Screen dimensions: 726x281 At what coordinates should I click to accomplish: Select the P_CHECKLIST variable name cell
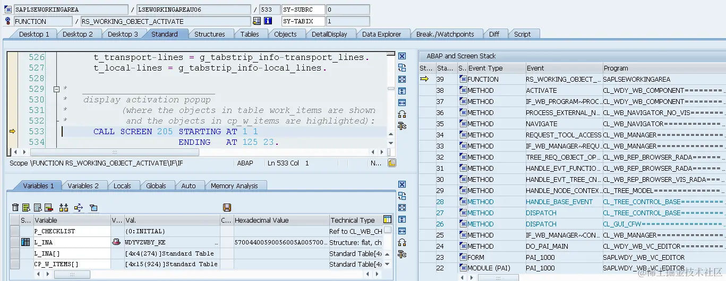72,231
